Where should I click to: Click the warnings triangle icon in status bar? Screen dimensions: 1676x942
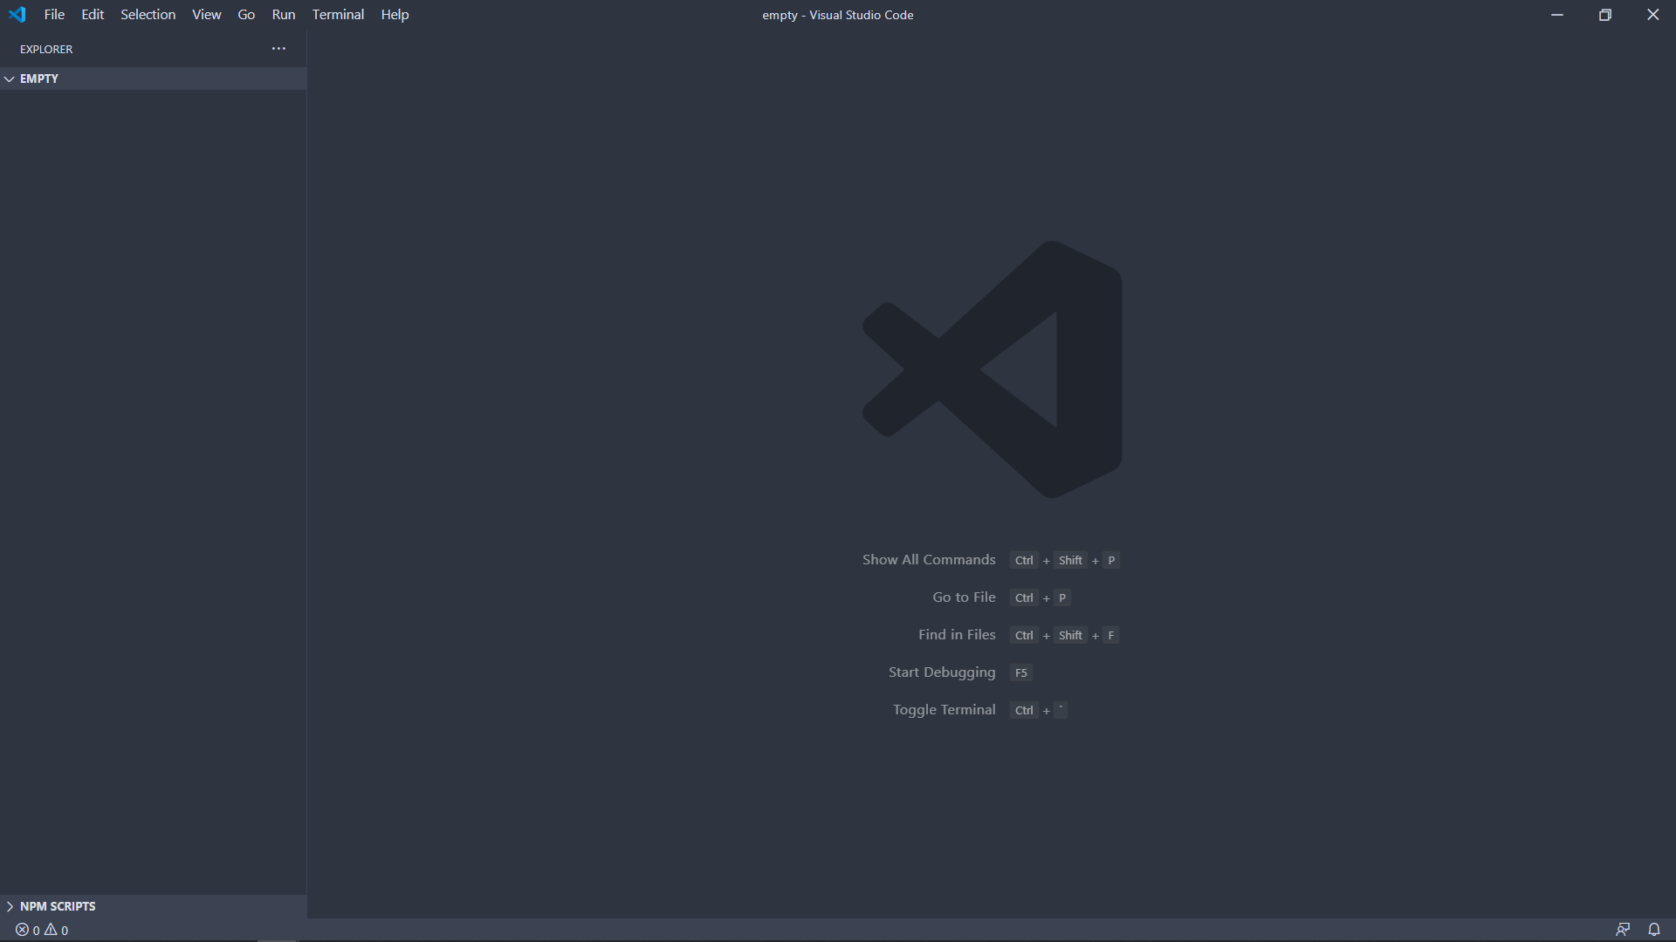tap(51, 930)
